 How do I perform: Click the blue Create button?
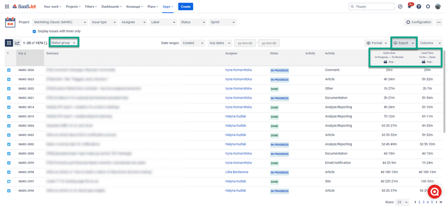(x=185, y=7)
